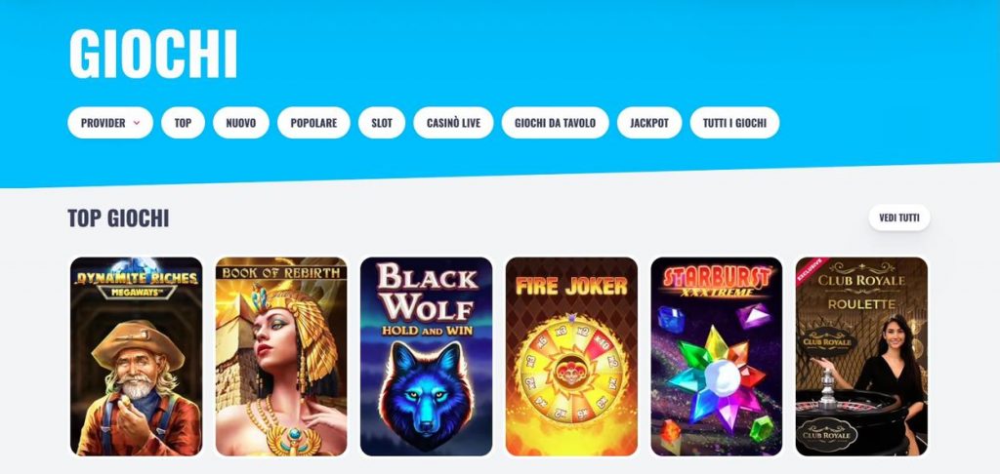This screenshot has height=474, width=1000.
Task: Select the Top category filter
Action: (183, 123)
